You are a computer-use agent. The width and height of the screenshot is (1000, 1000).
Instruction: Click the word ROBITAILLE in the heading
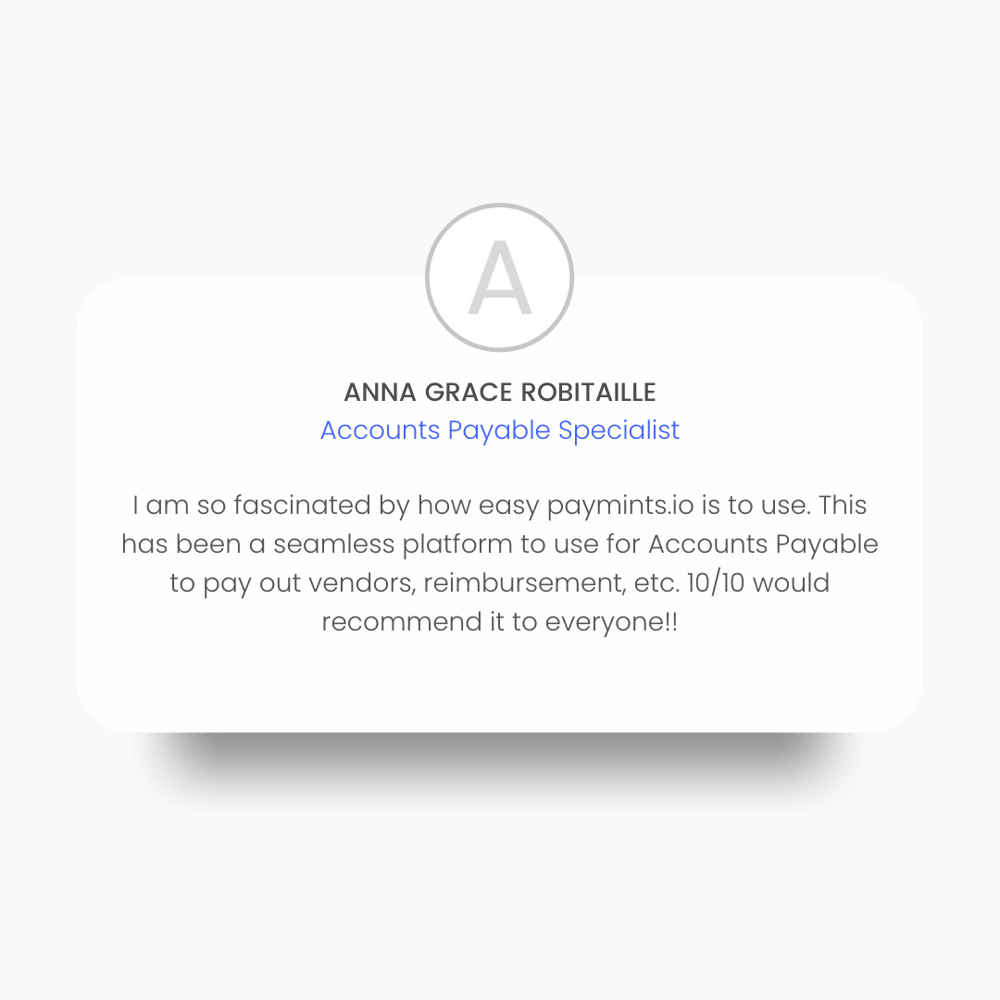pos(588,393)
